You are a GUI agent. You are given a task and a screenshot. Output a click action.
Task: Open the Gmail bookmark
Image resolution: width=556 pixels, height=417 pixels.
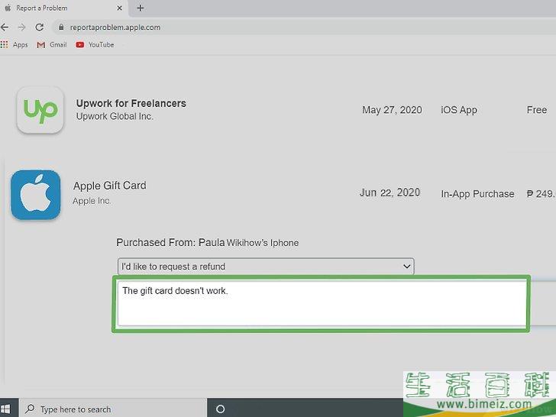(52, 44)
